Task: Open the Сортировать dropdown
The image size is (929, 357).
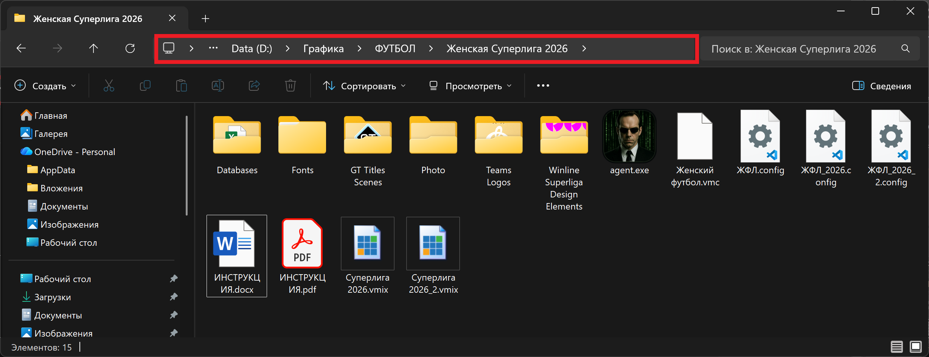Action: (x=365, y=86)
